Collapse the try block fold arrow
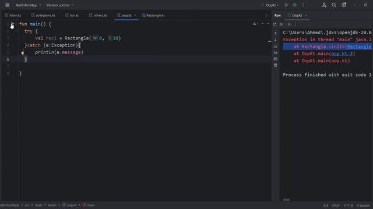 [16, 31]
